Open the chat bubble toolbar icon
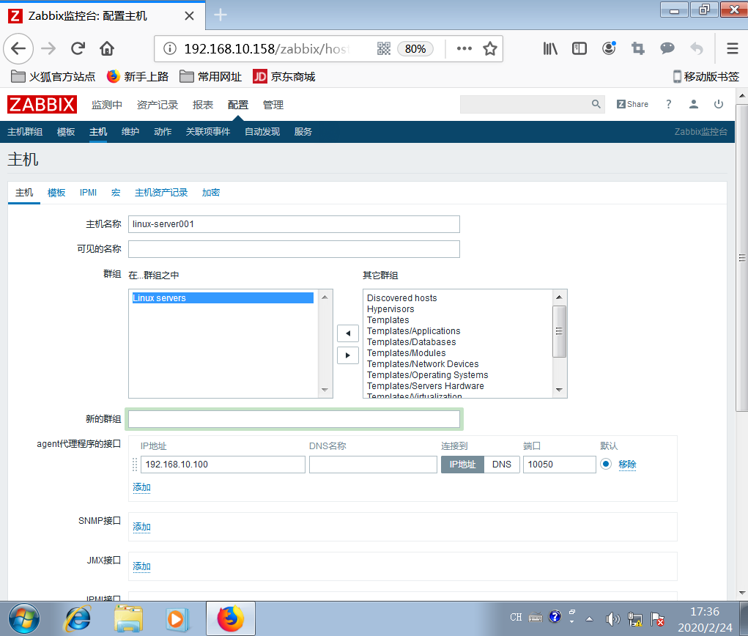The image size is (748, 636). click(667, 48)
